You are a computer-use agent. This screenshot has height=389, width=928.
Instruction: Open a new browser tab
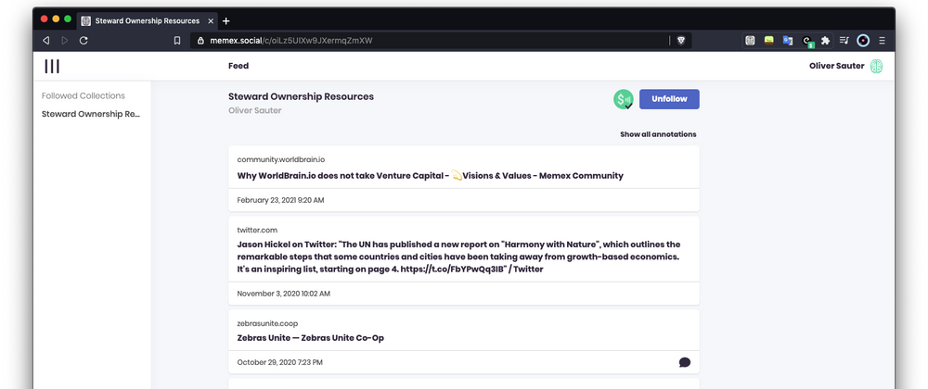pos(226,21)
